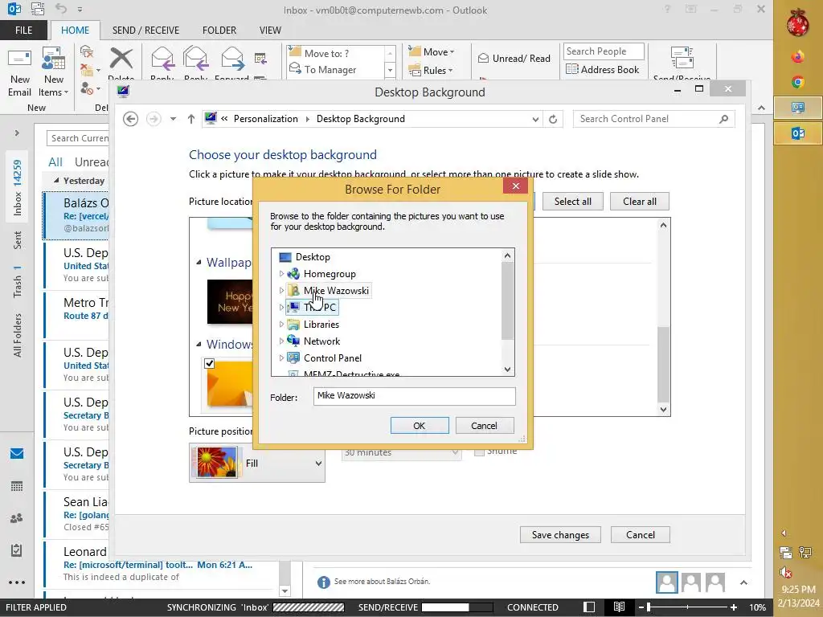Click Back arrow in Desktop Background window
The image size is (823, 617).
[x=131, y=119]
